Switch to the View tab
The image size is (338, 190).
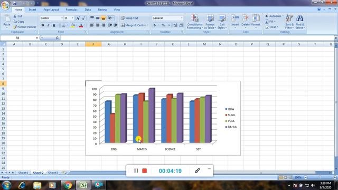(x=117, y=9)
